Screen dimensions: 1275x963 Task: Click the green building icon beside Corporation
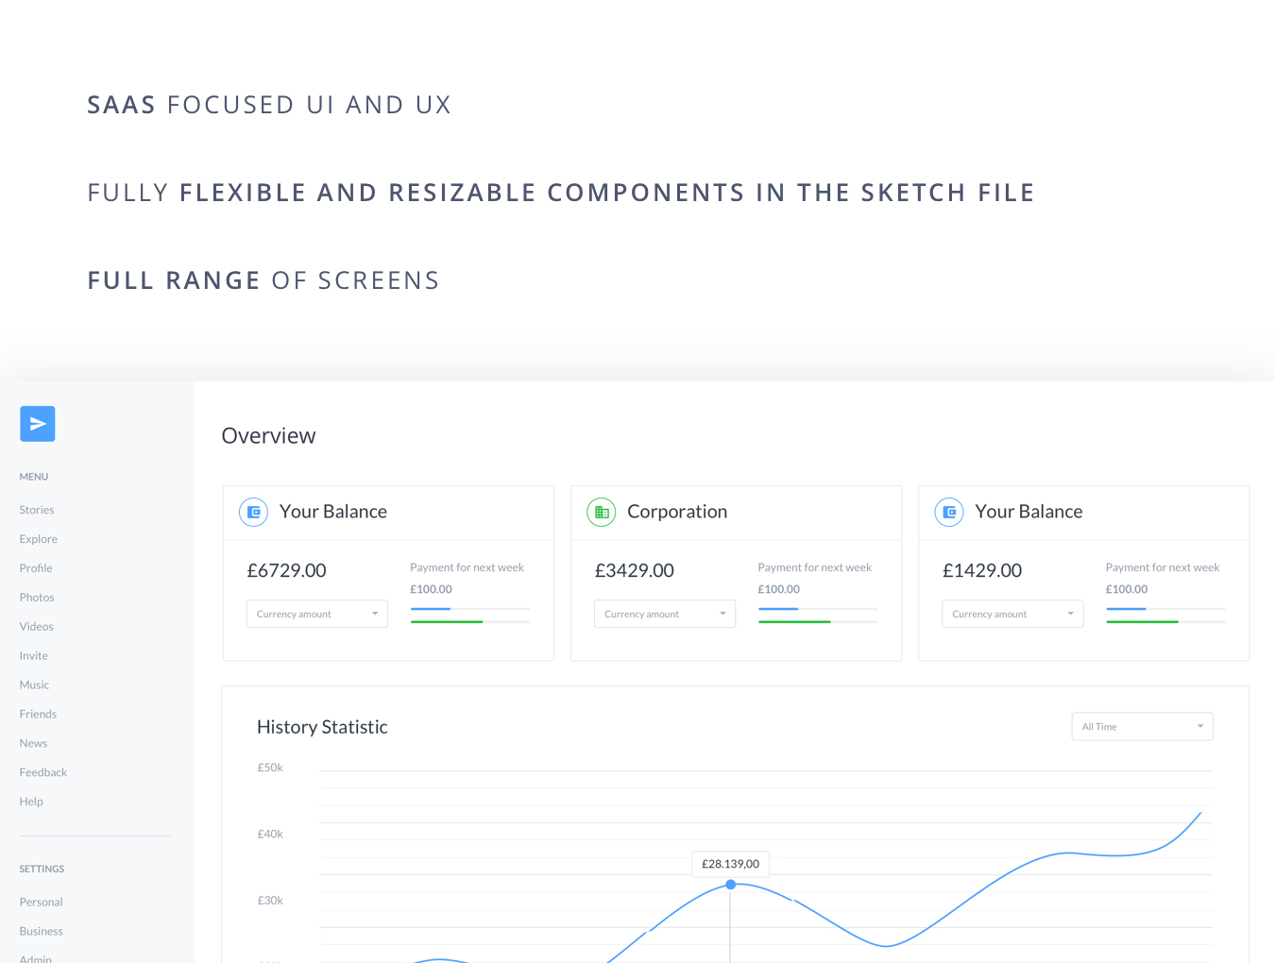(x=602, y=512)
